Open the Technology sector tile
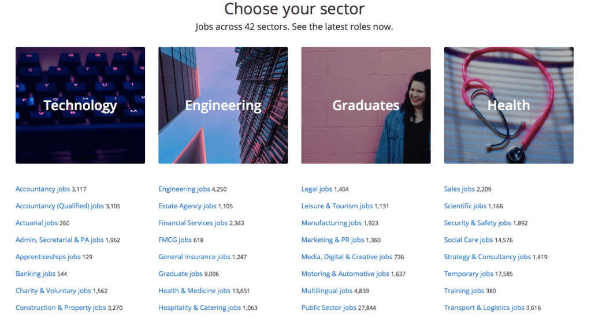Viewport: 591px width, 318px height. click(80, 105)
